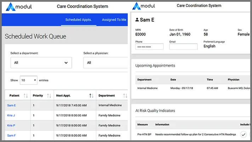Click the person icon beside Sam E

click(x=137, y=20)
